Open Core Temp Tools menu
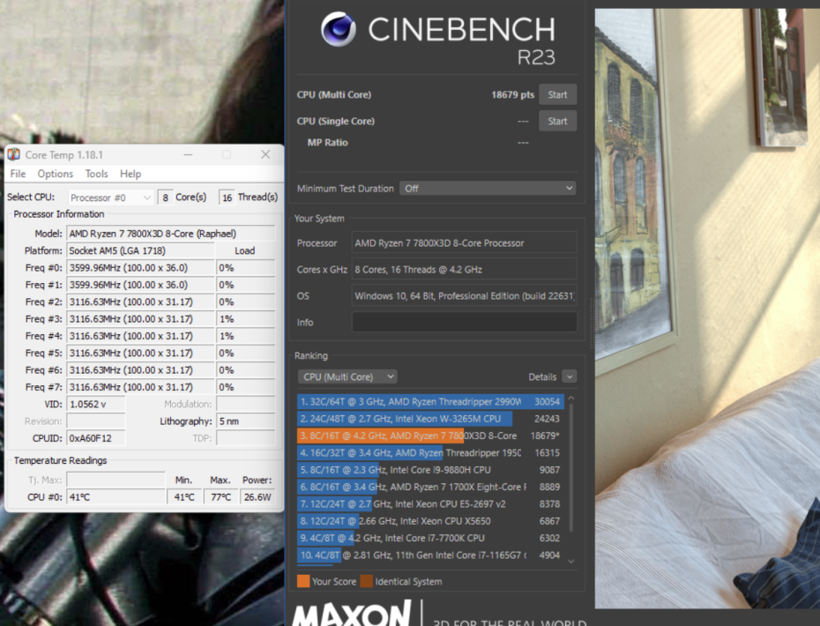 tap(97, 174)
